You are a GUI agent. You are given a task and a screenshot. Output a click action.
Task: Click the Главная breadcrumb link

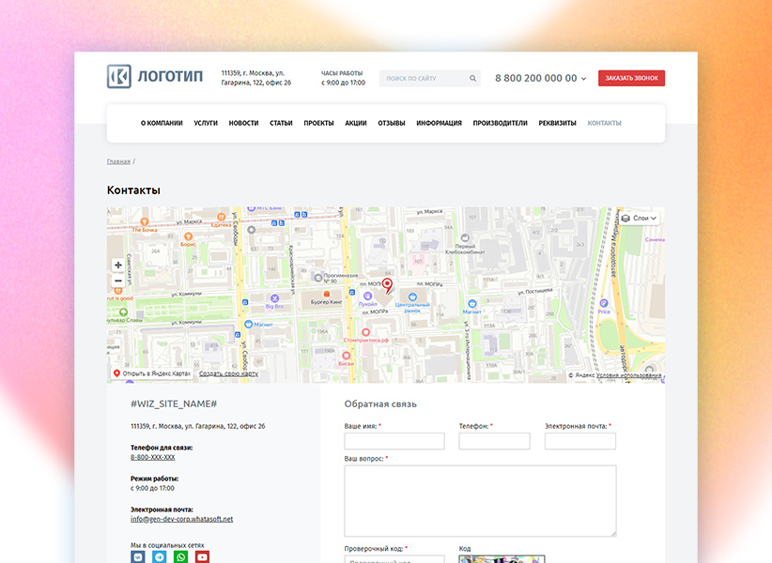coord(118,161)
